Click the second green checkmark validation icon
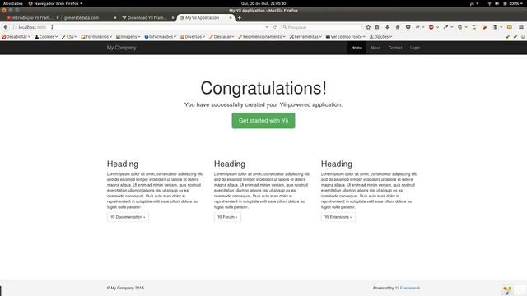 pos(515,36)
